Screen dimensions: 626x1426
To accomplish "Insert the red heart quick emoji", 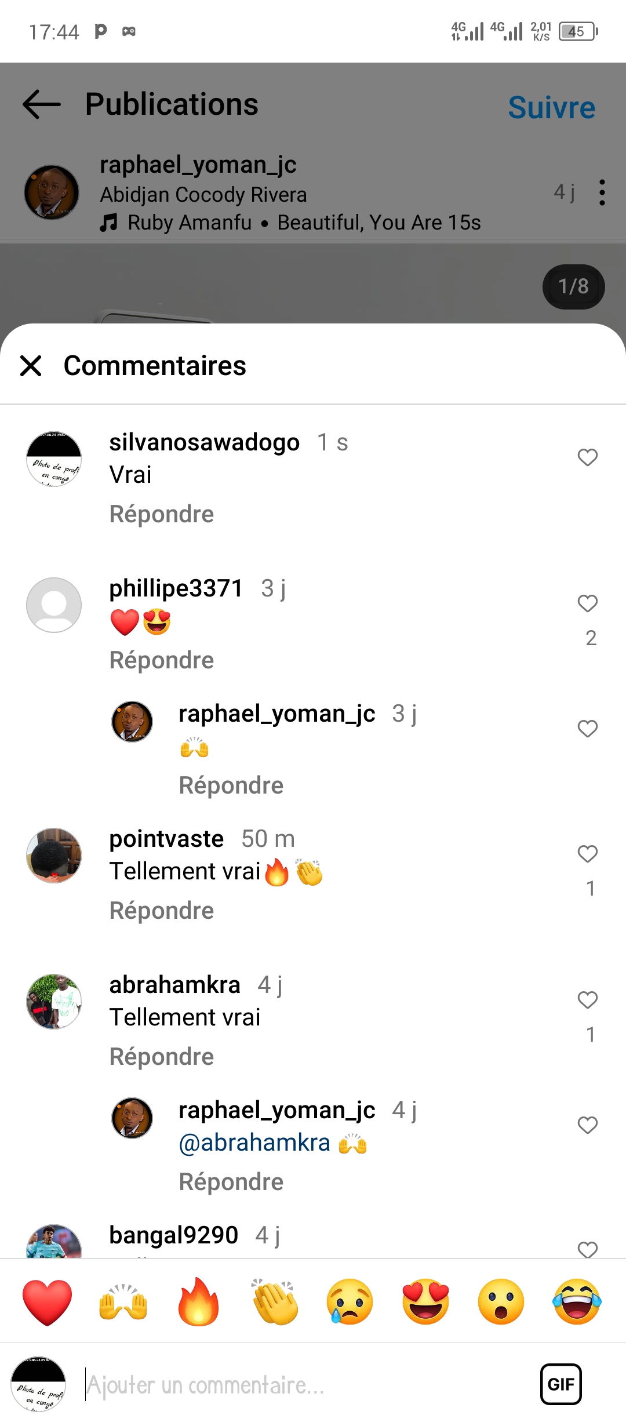I will click(47, 1302).
